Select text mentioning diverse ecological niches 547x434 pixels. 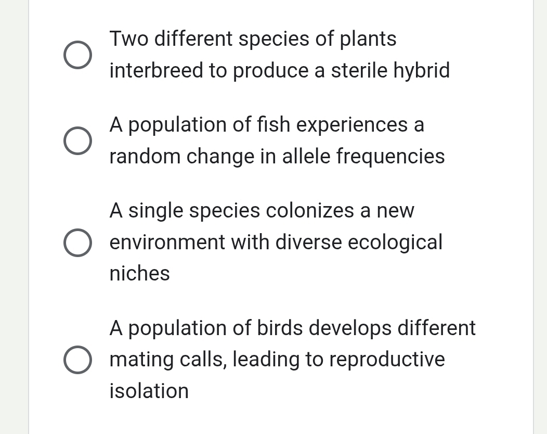coord(276,241)
